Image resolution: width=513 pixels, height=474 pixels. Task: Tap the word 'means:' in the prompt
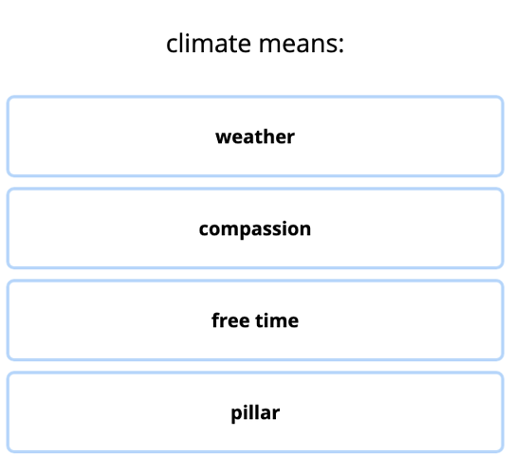[302, 45]
